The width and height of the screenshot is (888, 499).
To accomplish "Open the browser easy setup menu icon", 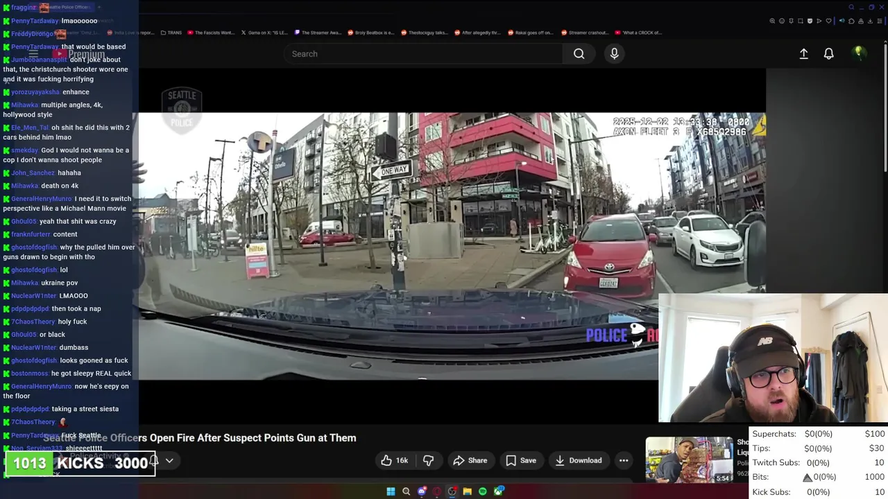I will [880, 21].
